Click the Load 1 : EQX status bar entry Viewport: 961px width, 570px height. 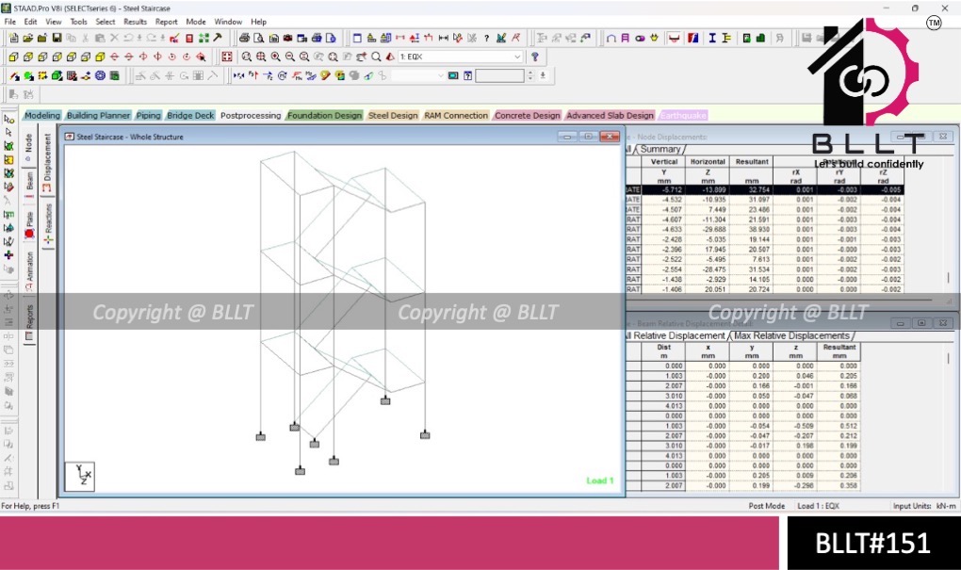point(818,506)
